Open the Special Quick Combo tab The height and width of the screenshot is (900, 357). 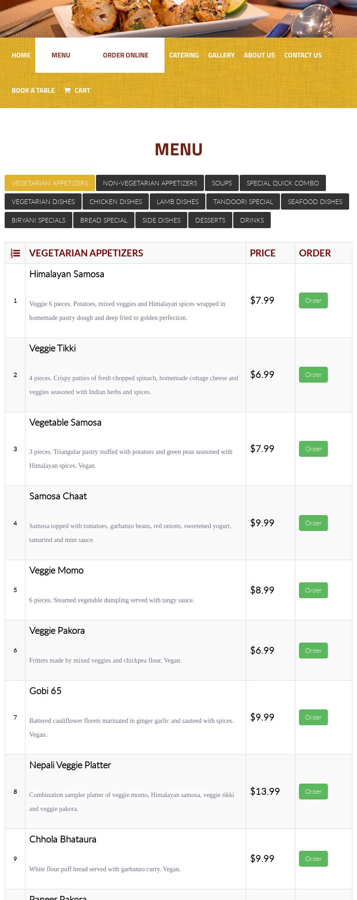point(282,183)
